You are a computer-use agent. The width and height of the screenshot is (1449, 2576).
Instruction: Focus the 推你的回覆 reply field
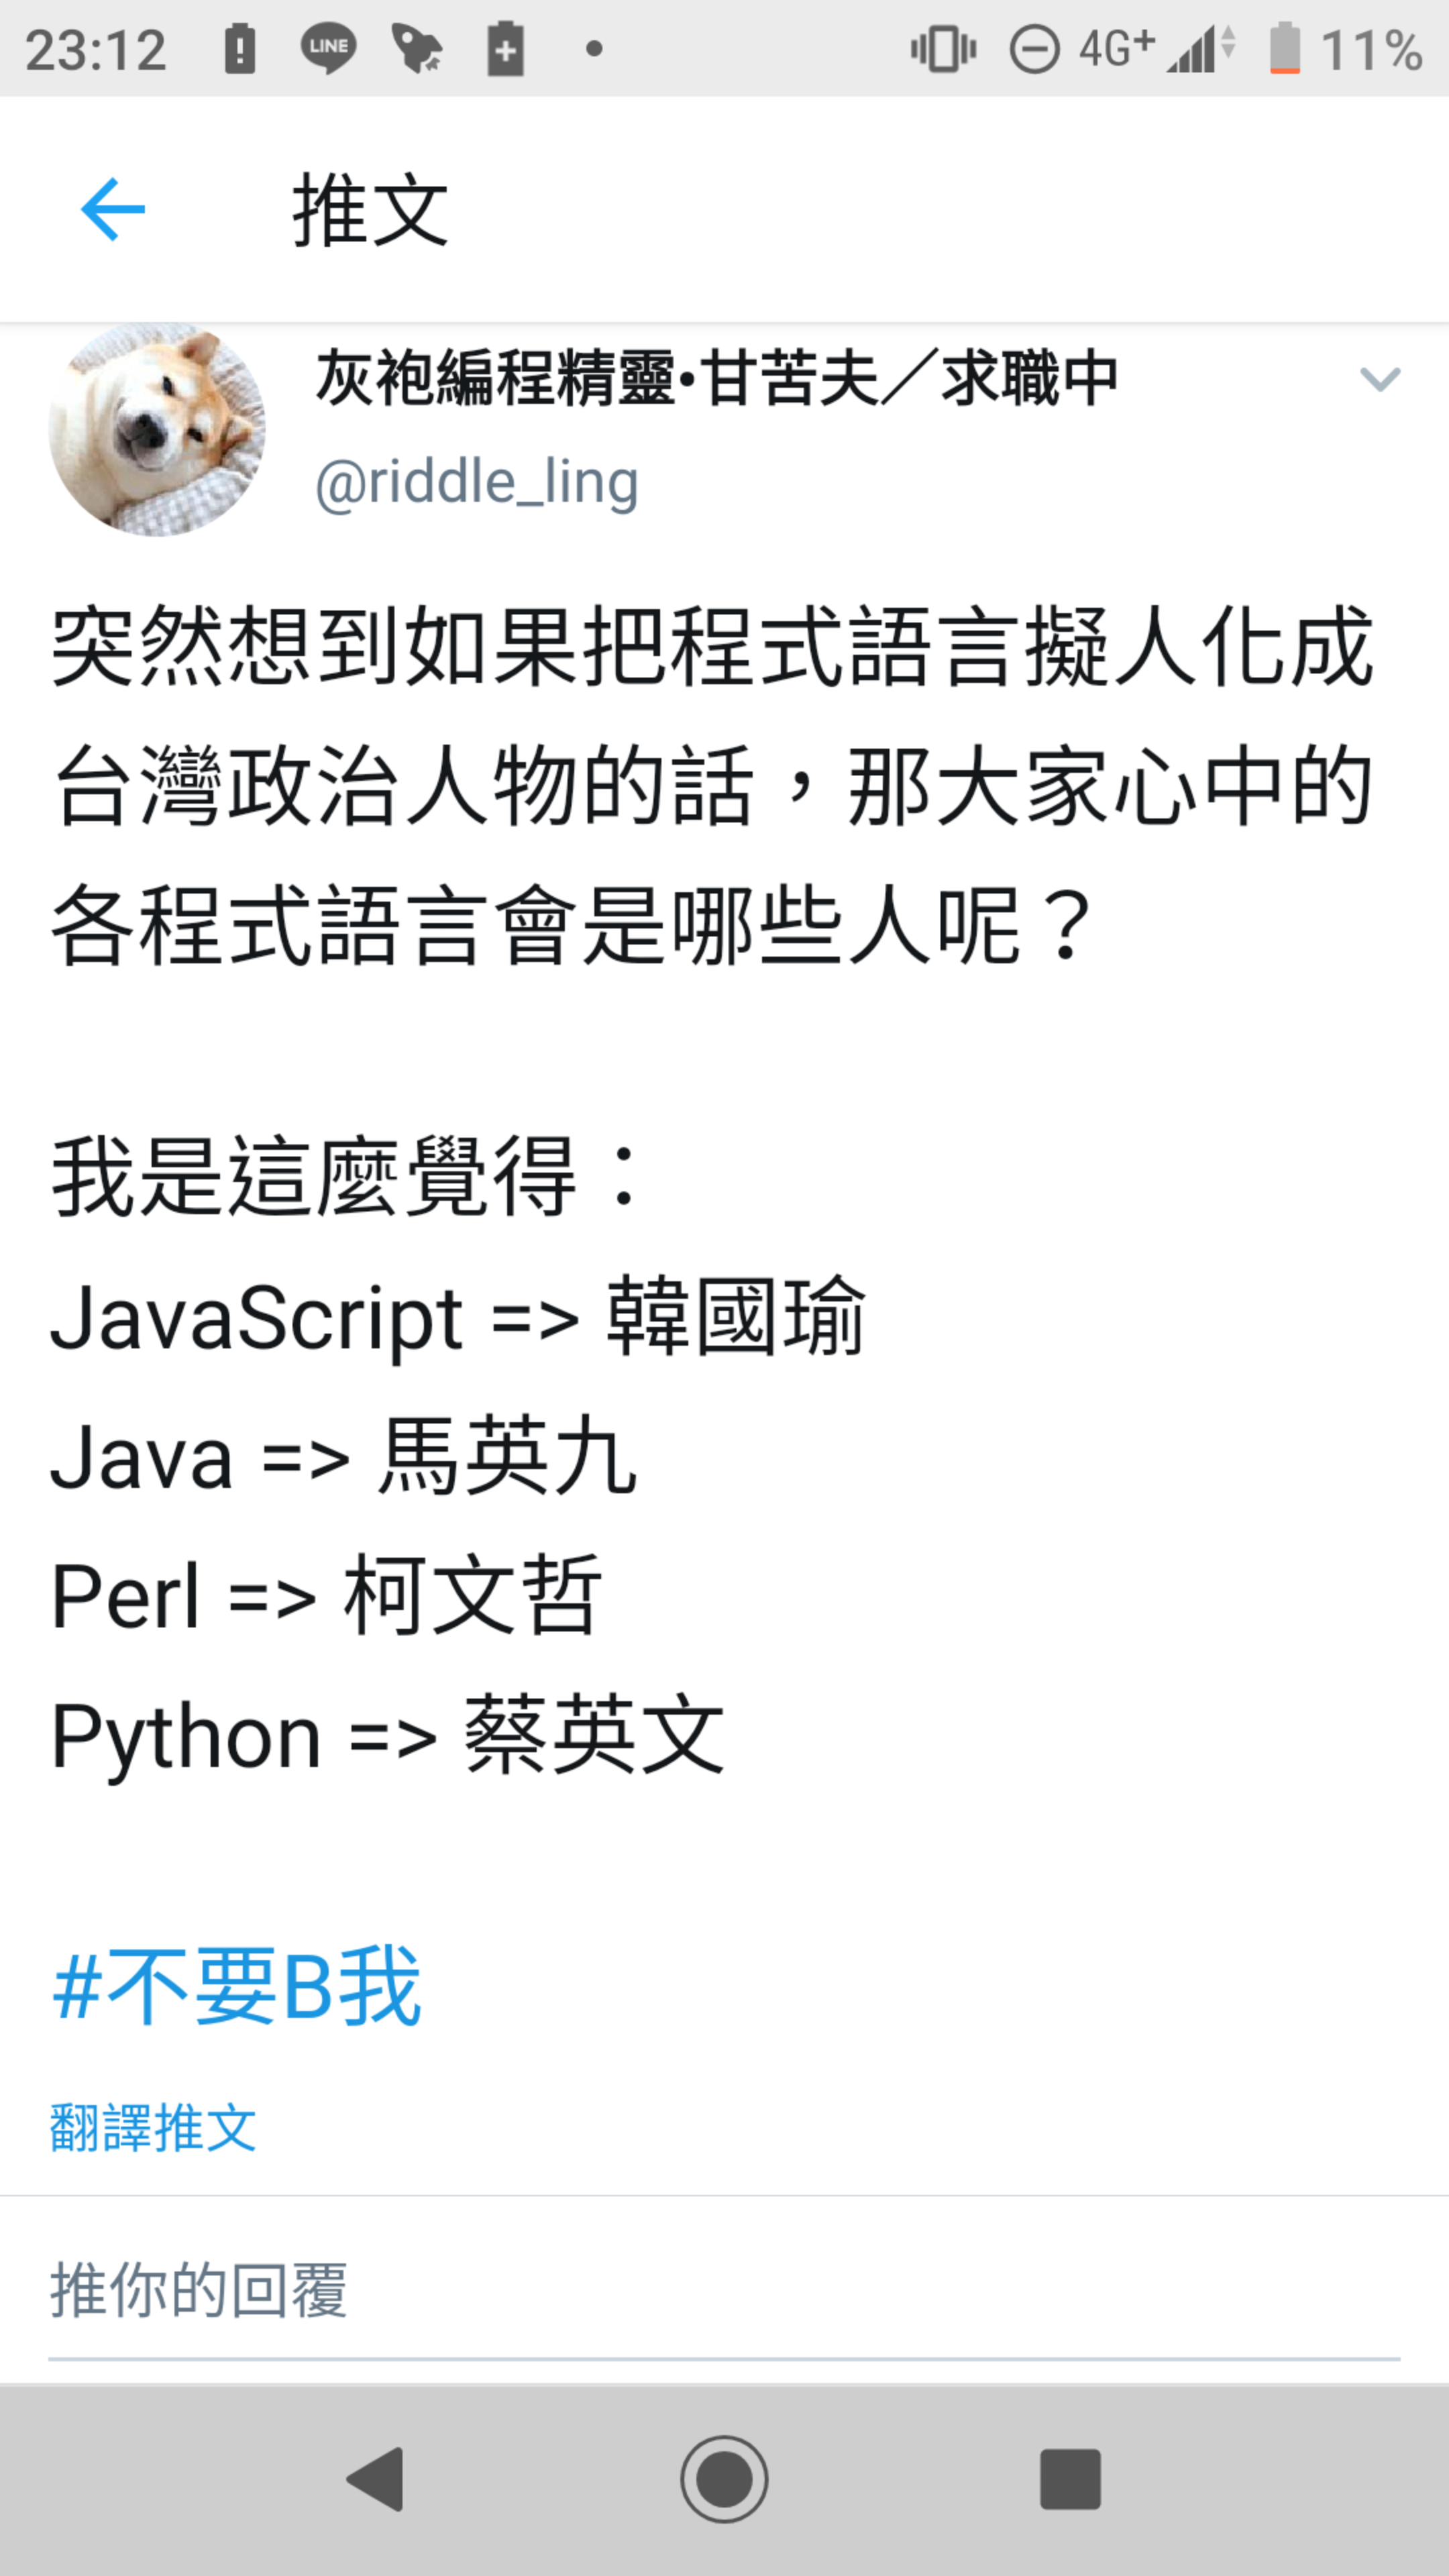pyautogui.click(x=724, y=2291)
